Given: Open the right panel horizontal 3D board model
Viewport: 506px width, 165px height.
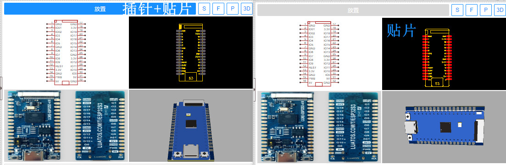Looking at the screenshot, I should 444,127.
